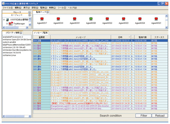Image resolution: width=170 pixels, height=124 pixels.
Task: Close the プロパティ情報 tab
Action: point(21,33)
